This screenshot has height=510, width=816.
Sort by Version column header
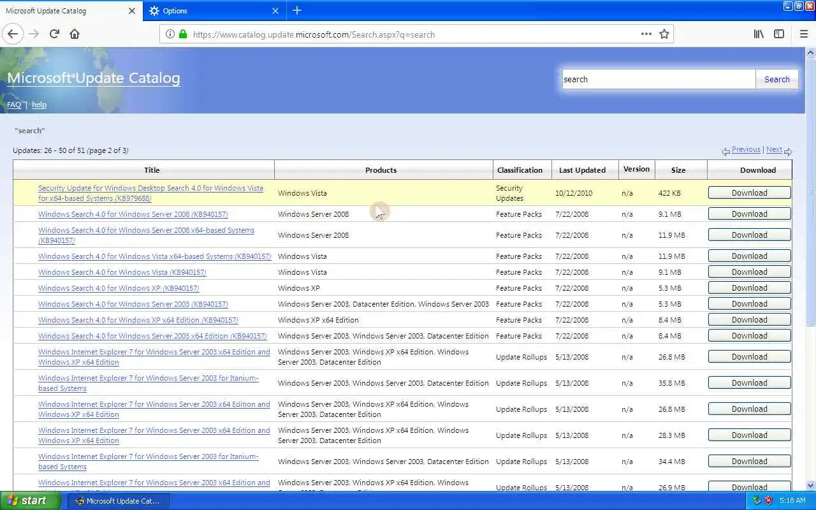[x=636, y=169]
